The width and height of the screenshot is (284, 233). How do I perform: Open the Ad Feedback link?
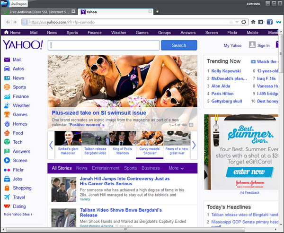click(x=249, y=193)
